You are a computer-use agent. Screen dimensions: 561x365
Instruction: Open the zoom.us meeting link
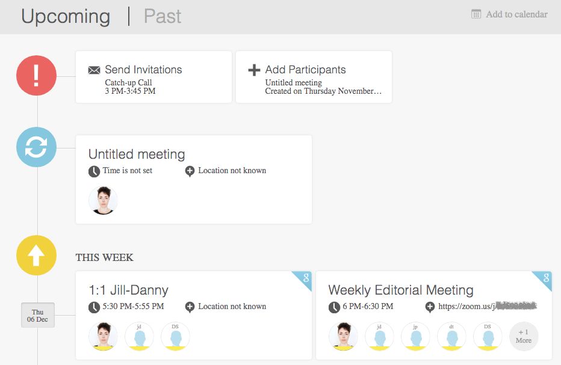[x=487, y=307]
